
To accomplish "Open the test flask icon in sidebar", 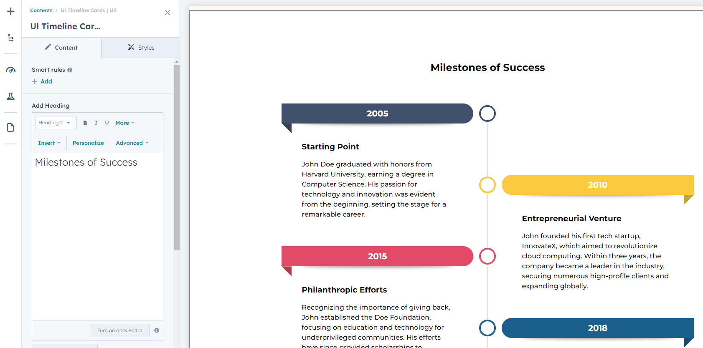I will (x=11, y=96).
